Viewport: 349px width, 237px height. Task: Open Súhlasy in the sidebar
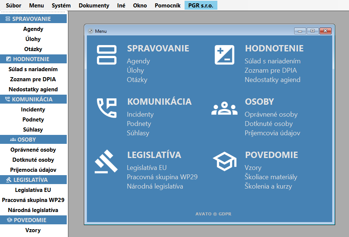click(33, 130)
